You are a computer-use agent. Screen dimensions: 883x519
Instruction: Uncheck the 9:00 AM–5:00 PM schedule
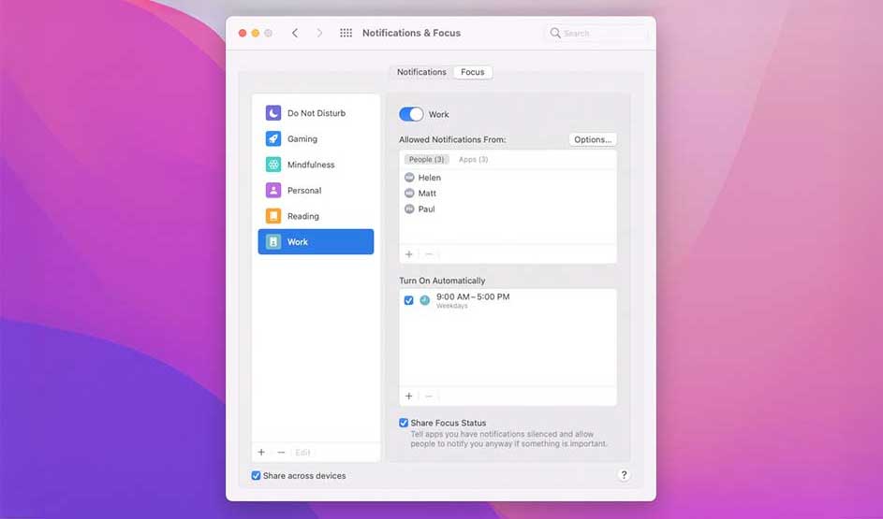(x=409, y=300)
